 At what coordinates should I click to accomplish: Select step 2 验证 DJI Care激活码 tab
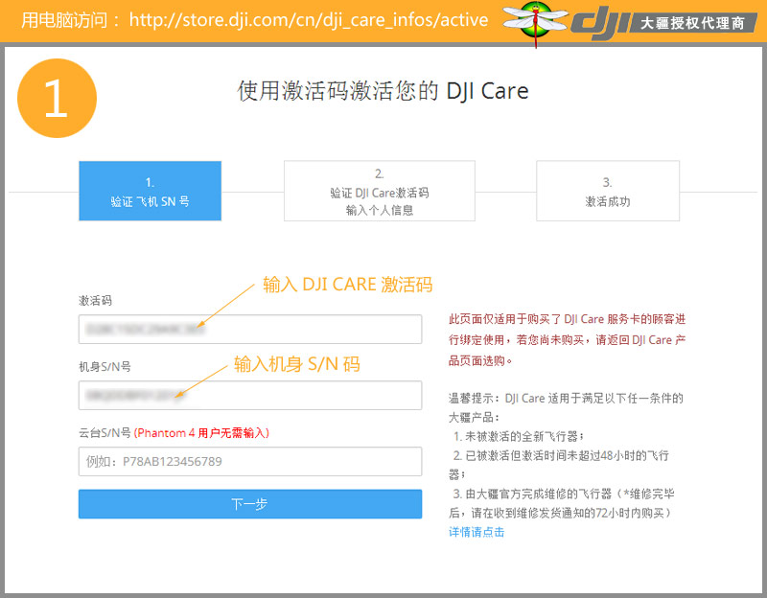click(379, 191)
